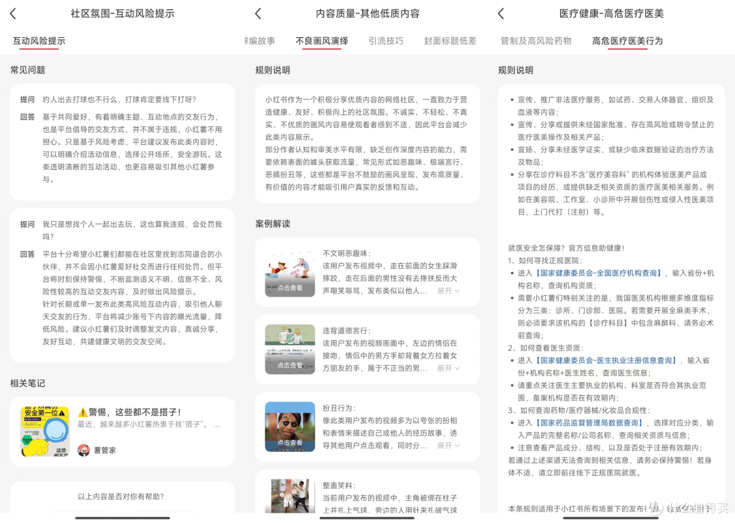Open the 管制及高风险药物 tab
735x523 pixels.
(x=536, y=41)
